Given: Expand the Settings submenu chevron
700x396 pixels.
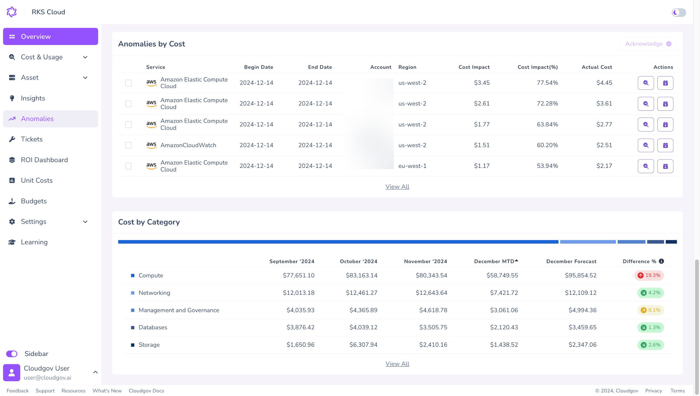Looking at the screenshot, I should (x=85, y=222).
